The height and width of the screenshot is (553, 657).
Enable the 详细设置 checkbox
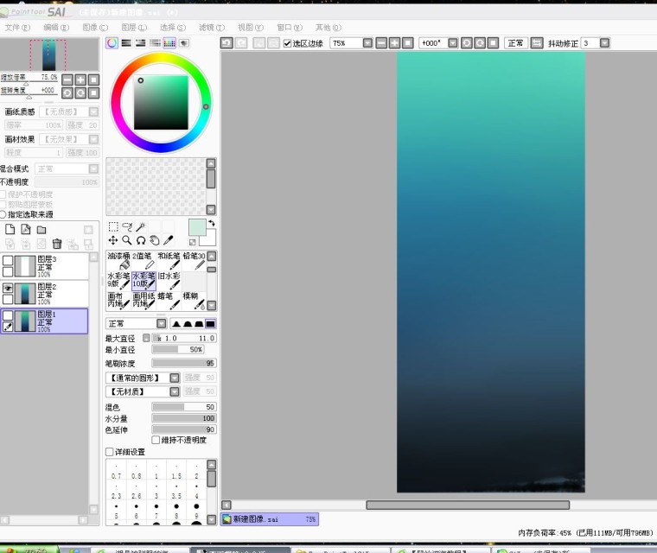(109, 452)
